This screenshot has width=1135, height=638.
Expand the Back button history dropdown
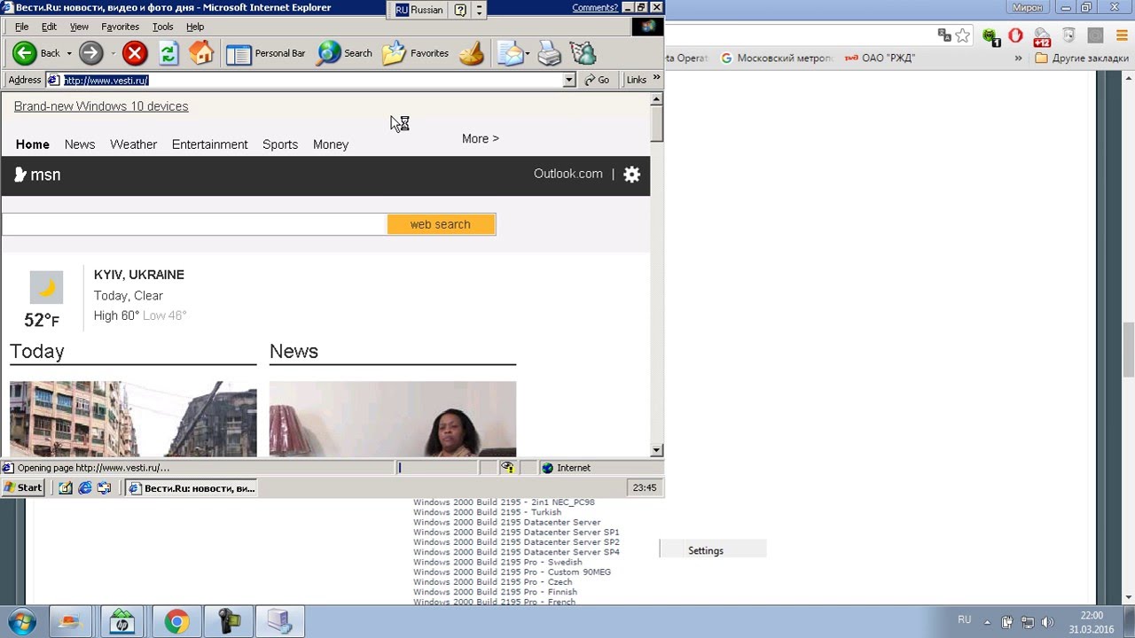pos(69,53)
